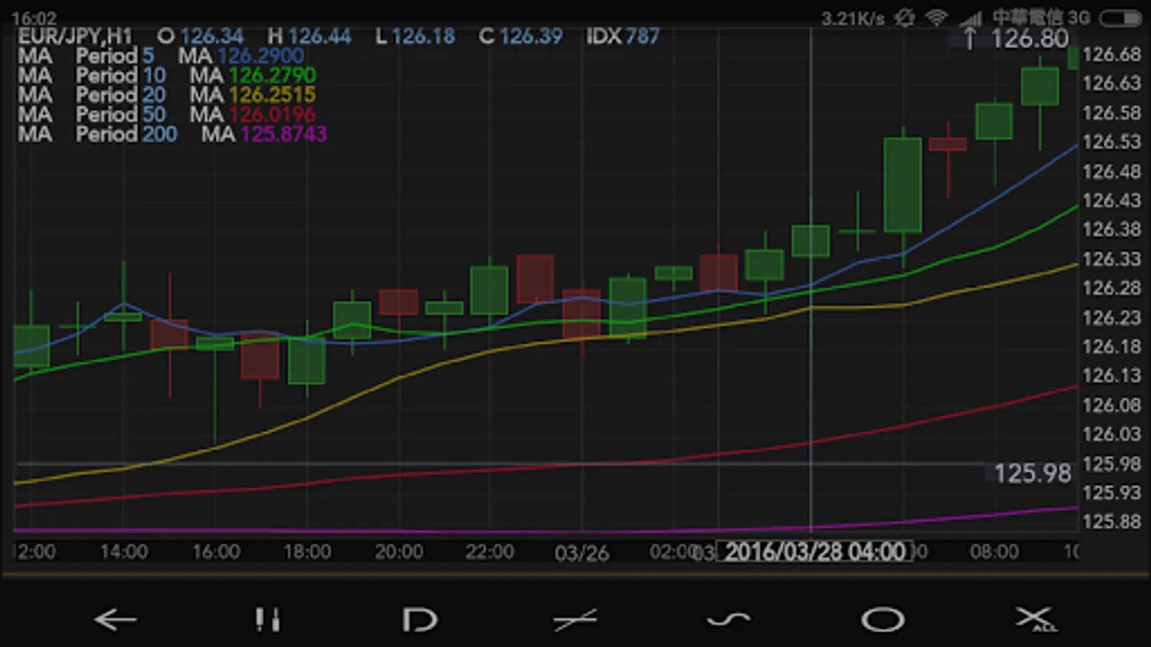1151x647 pixels.
Task: Tap the 126.33 price axis label
Action: coord(1111,259)
